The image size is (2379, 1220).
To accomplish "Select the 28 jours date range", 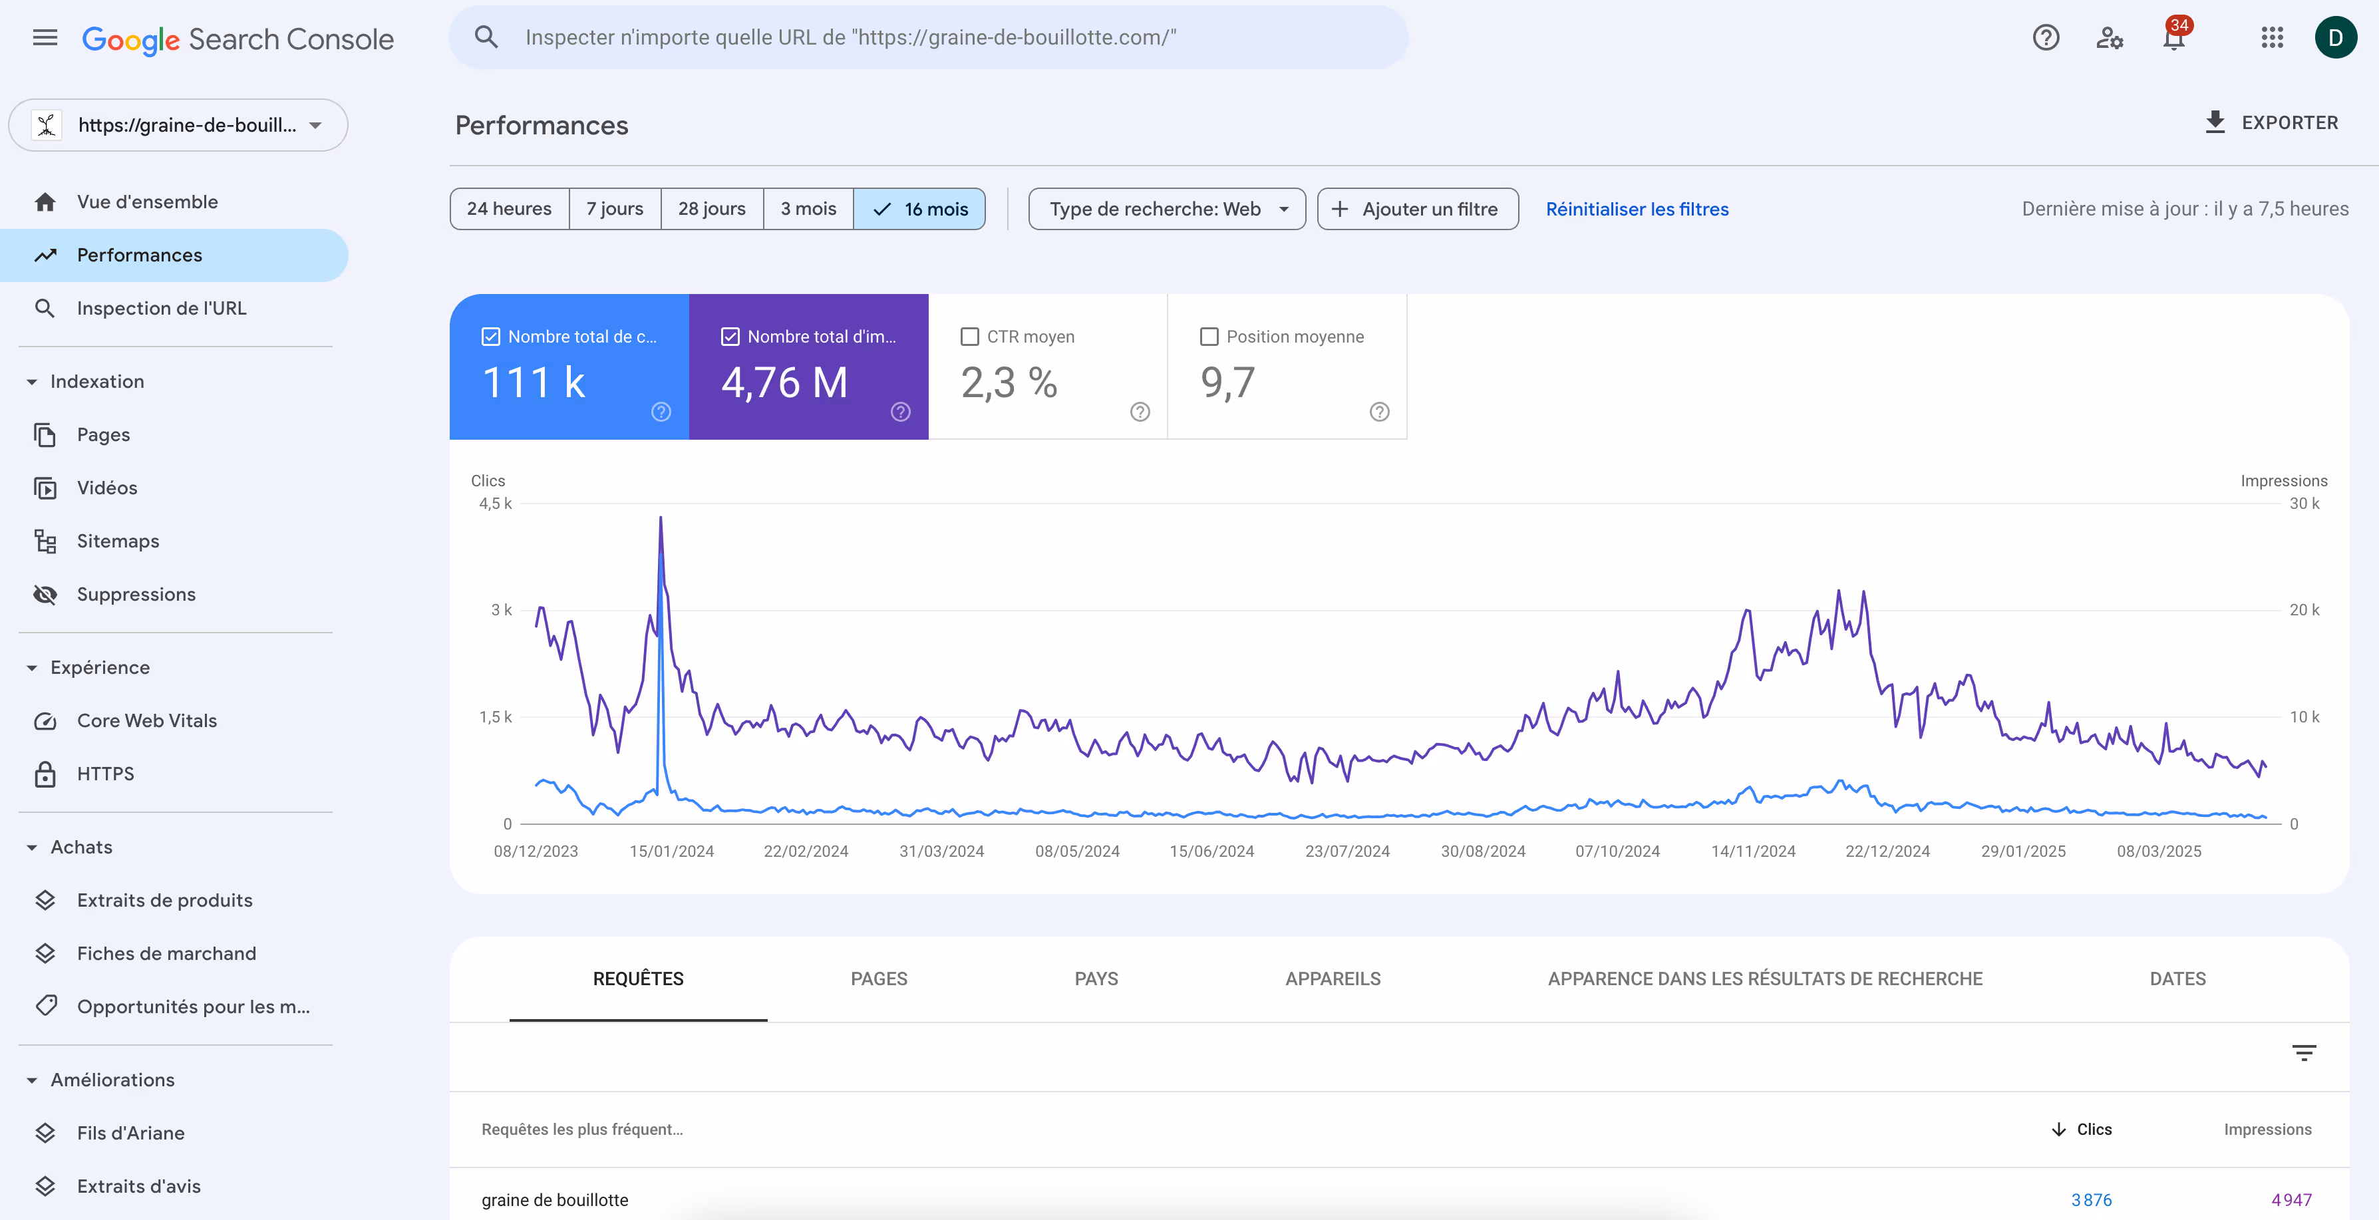I will (x=711, y=210).
